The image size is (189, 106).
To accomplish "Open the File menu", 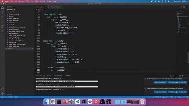I will point(12,1).
